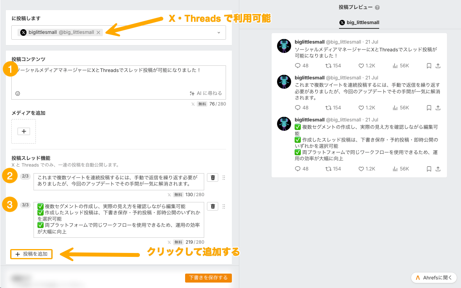Like the first preview post
This screenshot has width=461, height=288.
tap(361, 66)
